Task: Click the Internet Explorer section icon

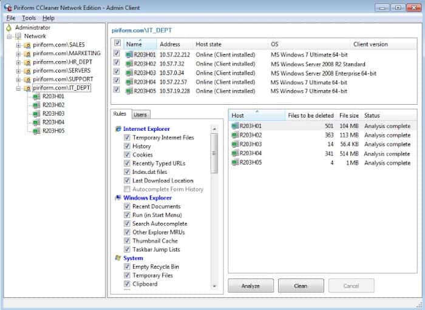Action: click(118, 129)
